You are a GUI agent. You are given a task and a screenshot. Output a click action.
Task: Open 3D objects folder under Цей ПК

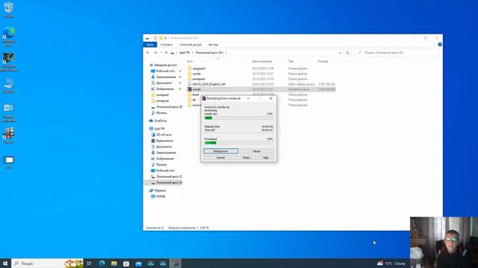[164, 135]
